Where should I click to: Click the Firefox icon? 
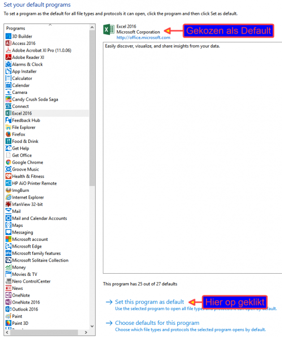[9, 134]
